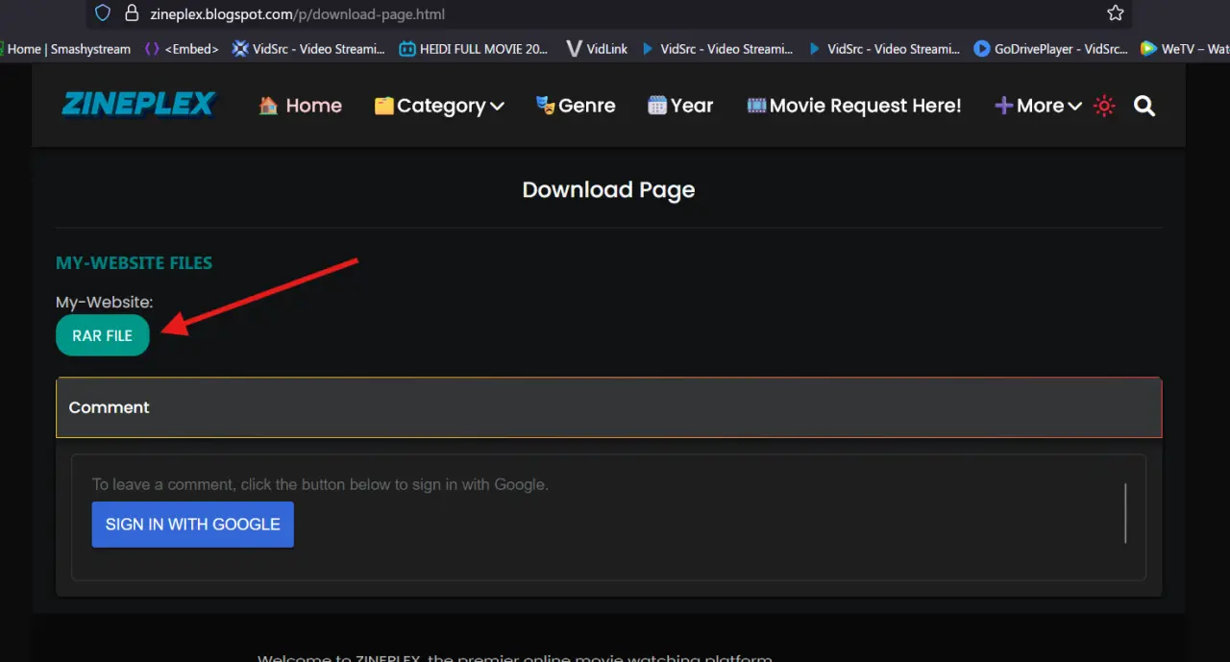Open the HEIDI FULL MOVIE bookmark
The image size is (1230, 662).
[474, 48]
